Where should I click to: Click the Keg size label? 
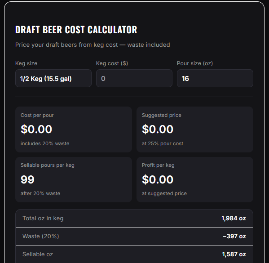point(26,63)
